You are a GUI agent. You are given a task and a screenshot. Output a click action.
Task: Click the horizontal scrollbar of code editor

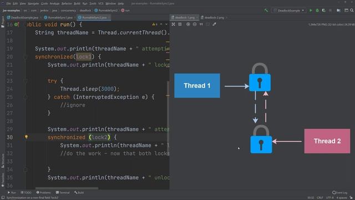(67, 188)
